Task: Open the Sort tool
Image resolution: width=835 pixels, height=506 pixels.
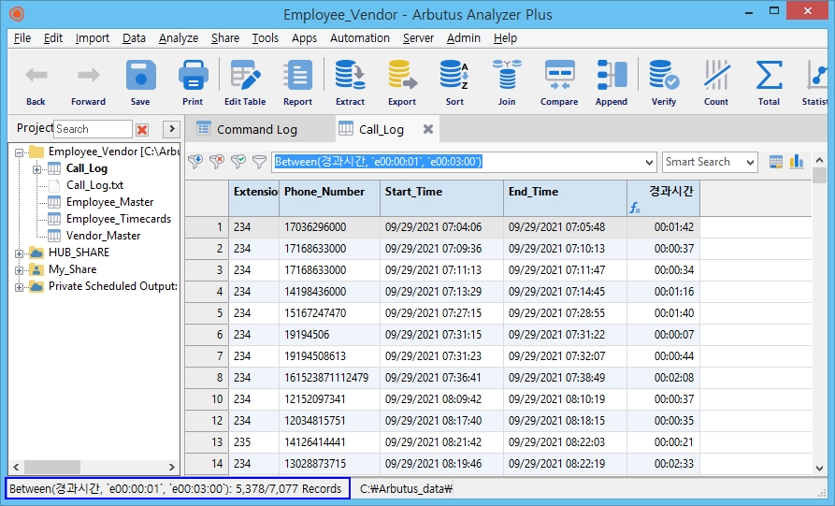Action: click(x=454, y=83)
